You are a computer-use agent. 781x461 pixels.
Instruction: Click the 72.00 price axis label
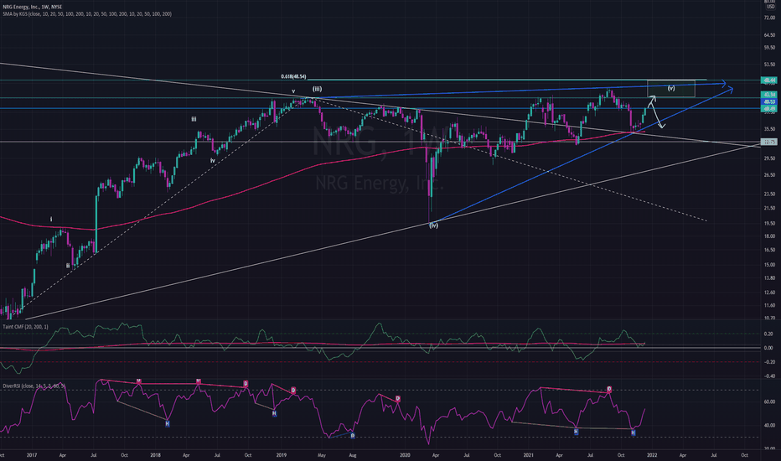(769, 18)
